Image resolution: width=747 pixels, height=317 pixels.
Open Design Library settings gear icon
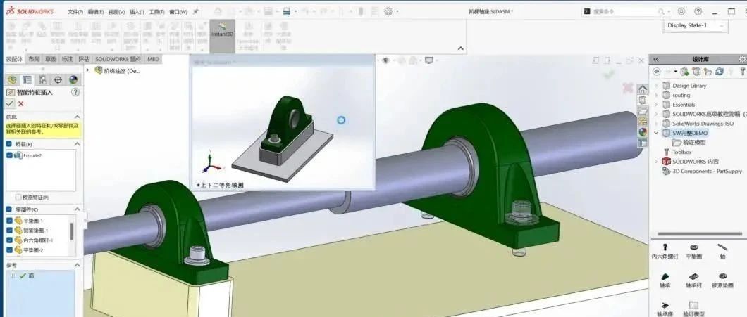coord(742,60)
